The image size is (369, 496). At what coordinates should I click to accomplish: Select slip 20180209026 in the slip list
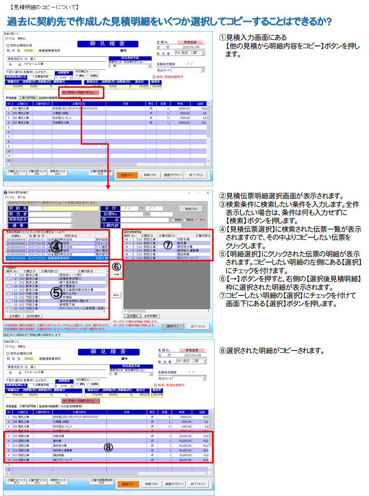[x=16, y=258]
